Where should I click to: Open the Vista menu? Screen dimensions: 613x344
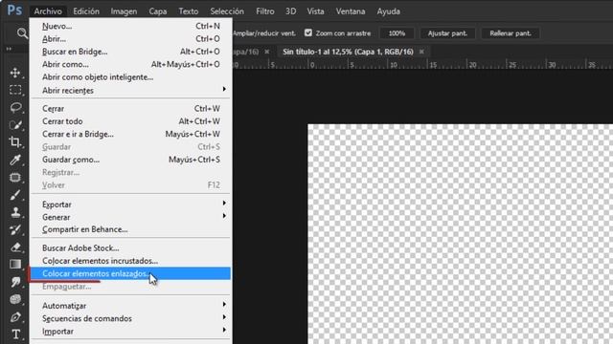315,11
